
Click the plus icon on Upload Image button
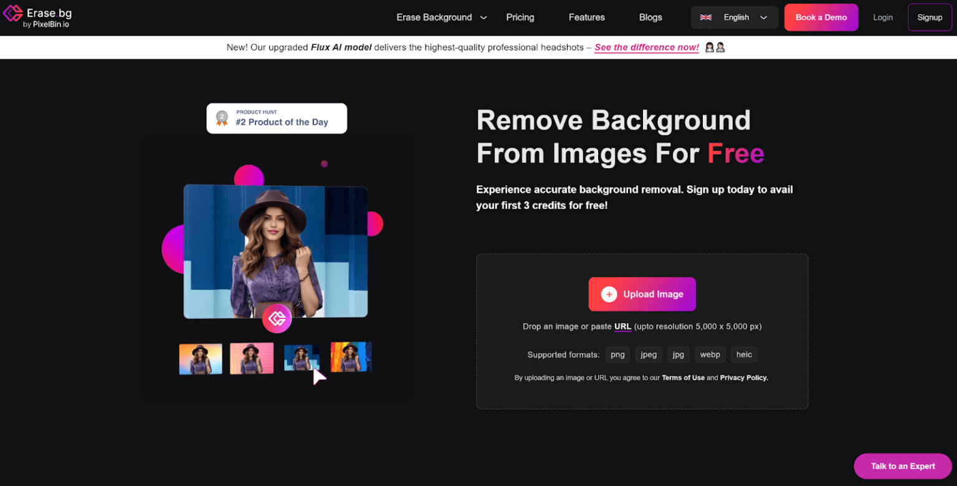[x=608, y=294]
